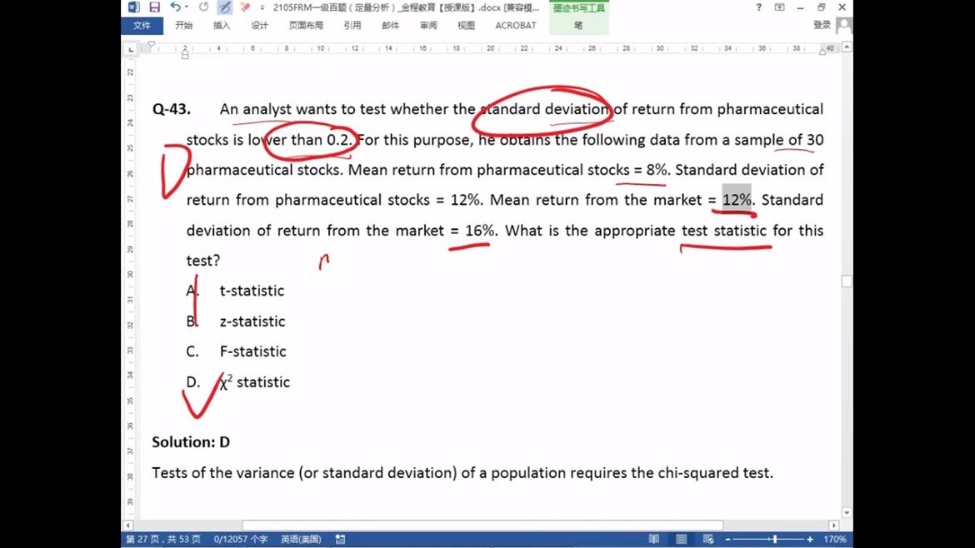Open the 文件 (File) menu

click(142, 26)
